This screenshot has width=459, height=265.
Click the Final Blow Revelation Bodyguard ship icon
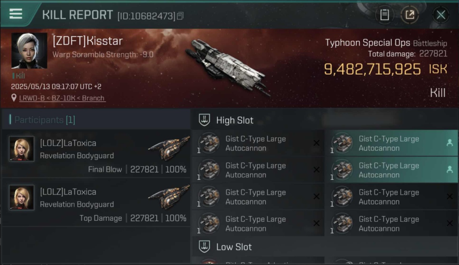click(x=169, y=148)
